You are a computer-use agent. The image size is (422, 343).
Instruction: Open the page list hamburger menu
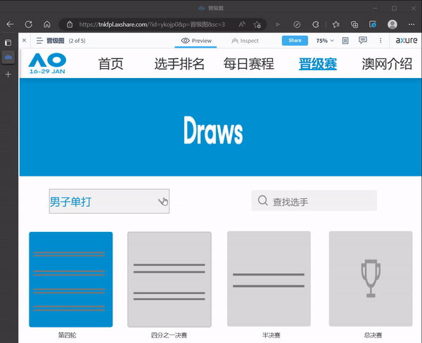point(40,41)
